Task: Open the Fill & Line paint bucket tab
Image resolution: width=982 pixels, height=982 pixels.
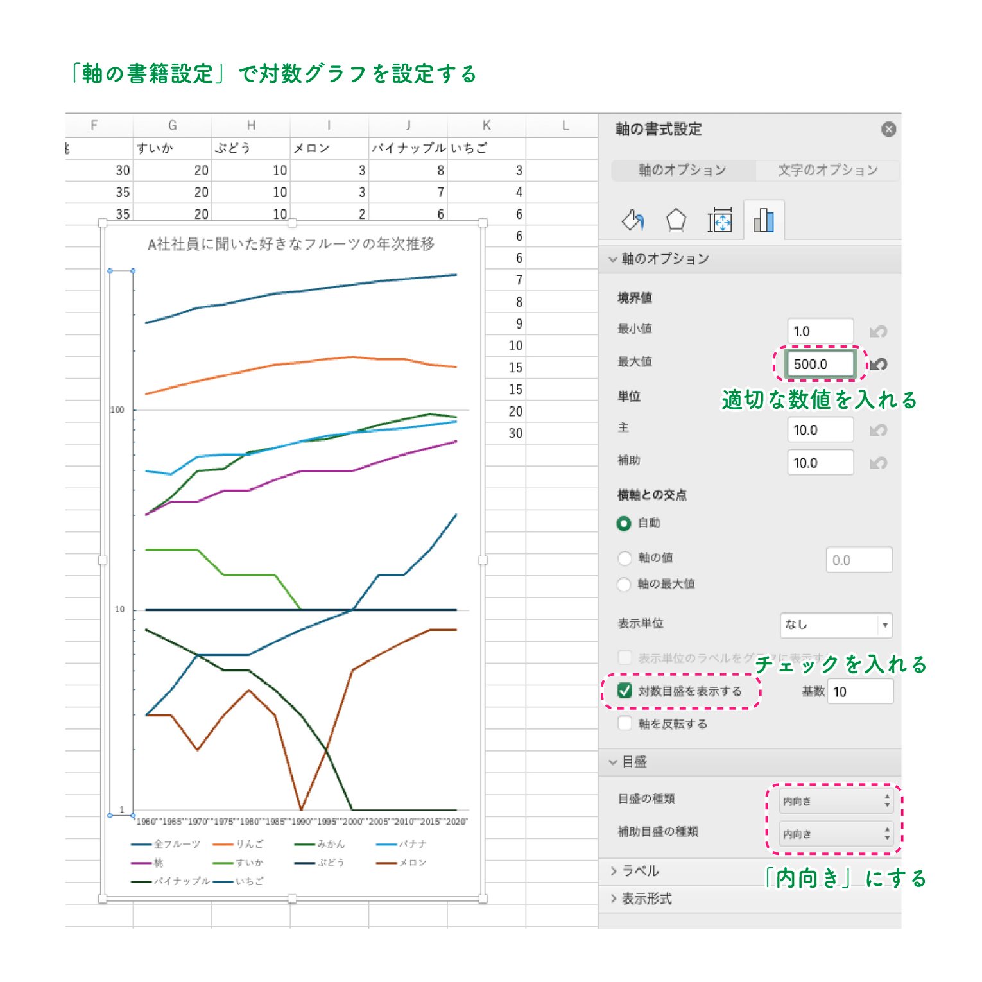Action: coord(633,220)
